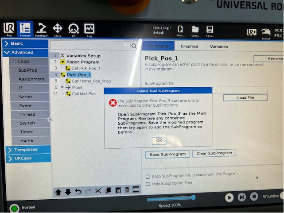Paste node with clipboard icon

[x=118, y=190]
